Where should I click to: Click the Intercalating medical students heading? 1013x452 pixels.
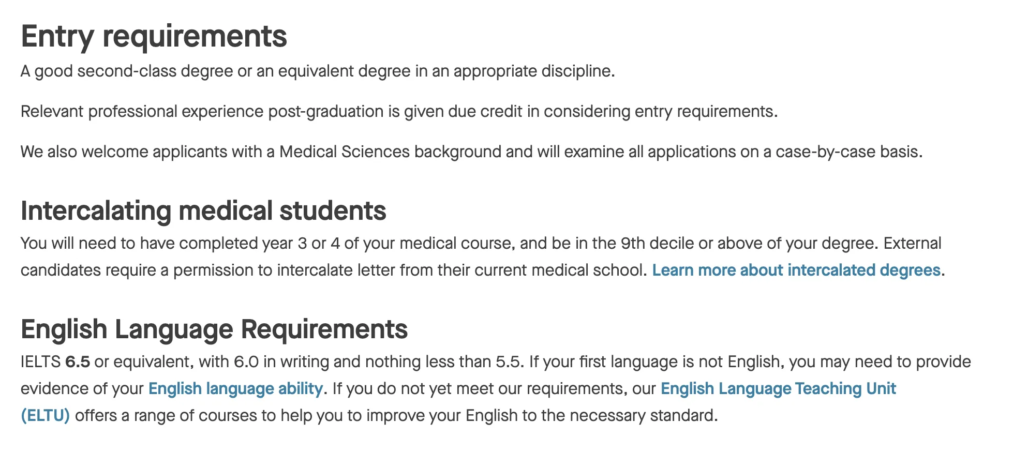(203, 210)
